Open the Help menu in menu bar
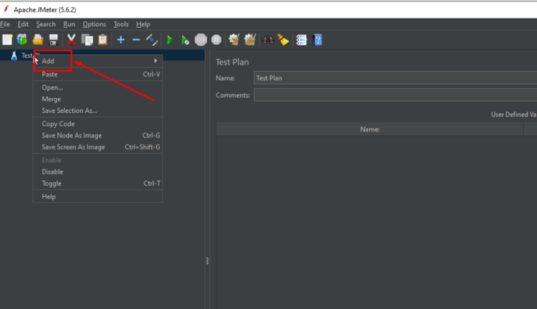537x309 pixels. (x=143, y=24)
